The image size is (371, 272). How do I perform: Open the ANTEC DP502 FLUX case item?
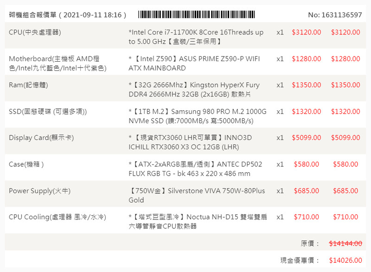196,169
